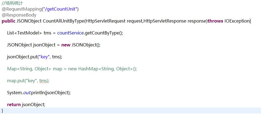Click the "/getCountUnit" string literal
Screen dimensions: 261x117
(60, 9)
